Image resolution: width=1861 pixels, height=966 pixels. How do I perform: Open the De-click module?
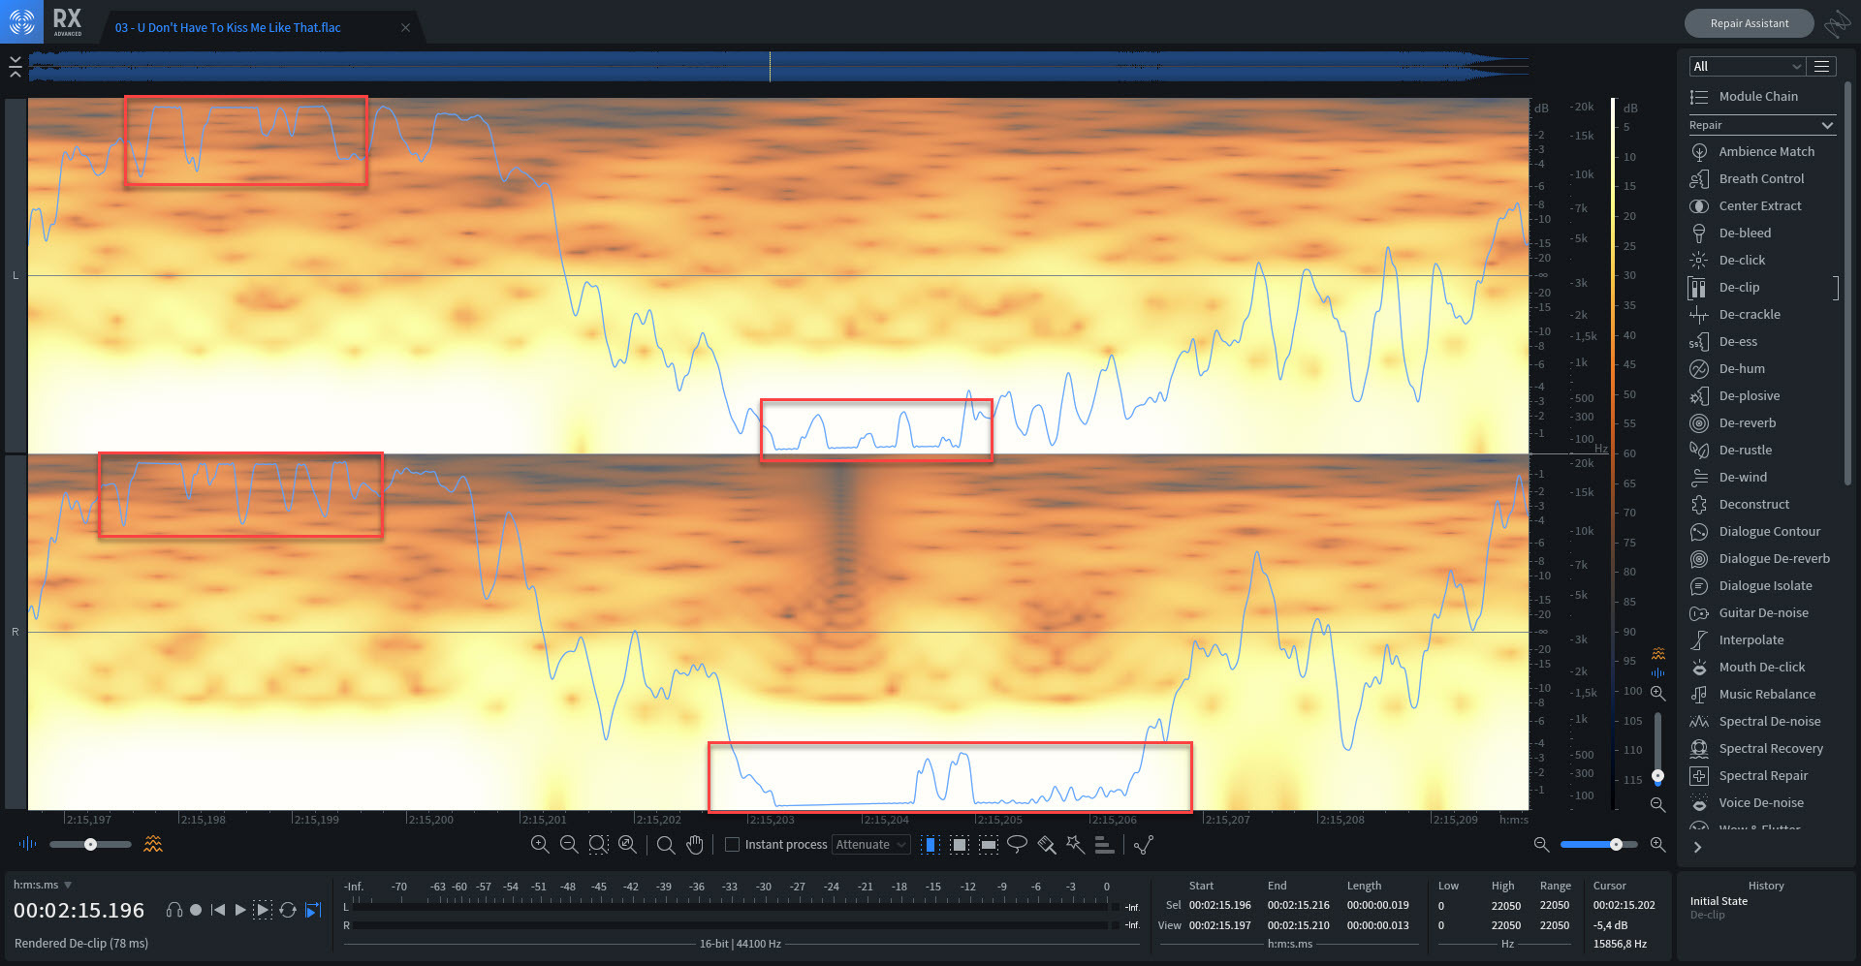tap(1742, 260)
